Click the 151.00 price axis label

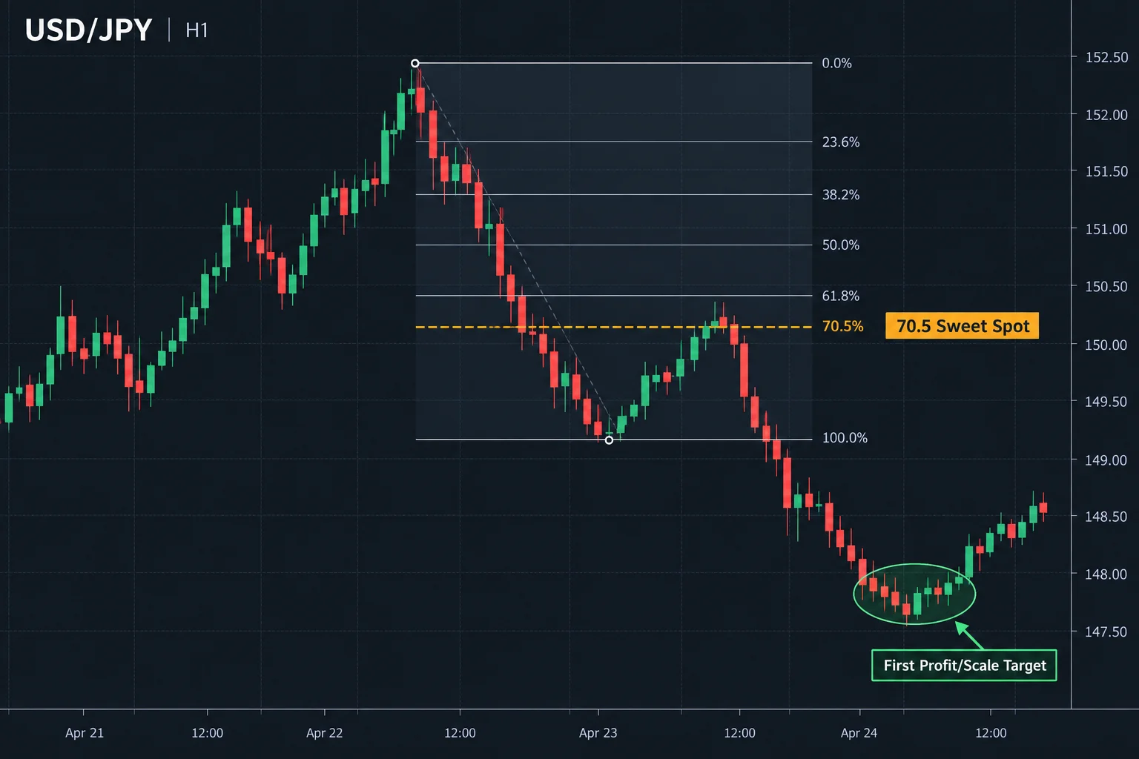(1106, 229)
